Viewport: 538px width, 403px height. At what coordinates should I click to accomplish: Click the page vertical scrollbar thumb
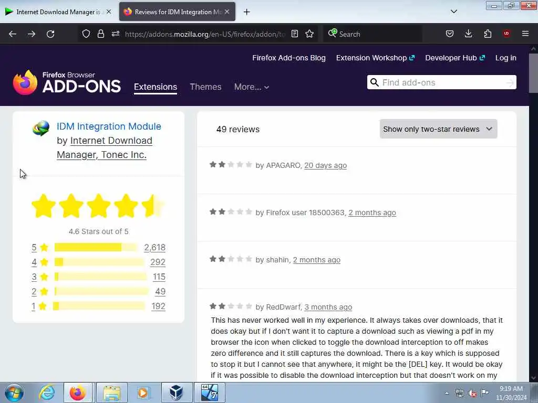tap(533, 72)
